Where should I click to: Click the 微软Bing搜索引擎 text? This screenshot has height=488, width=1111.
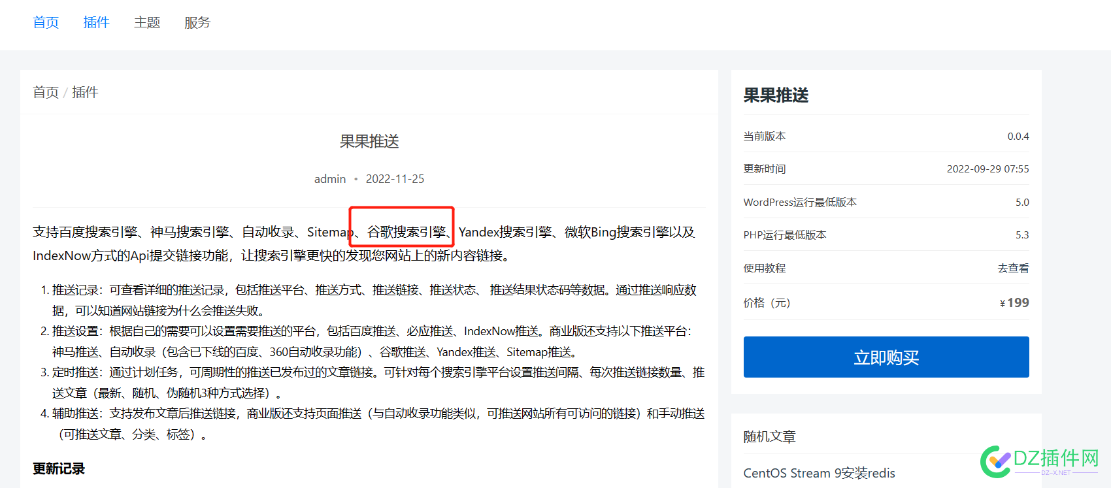coord(616,233)
